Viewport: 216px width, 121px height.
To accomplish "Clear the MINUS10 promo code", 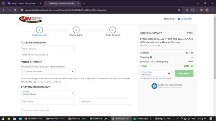I will pos(169,74).
